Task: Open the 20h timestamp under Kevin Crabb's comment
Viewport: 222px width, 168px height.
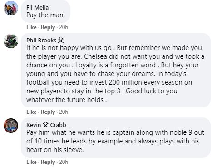Action: click(x=64, y=162)
